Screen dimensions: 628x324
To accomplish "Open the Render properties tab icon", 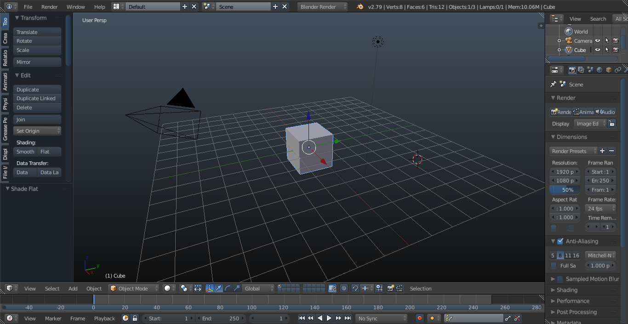I will [x=572, y=70].
